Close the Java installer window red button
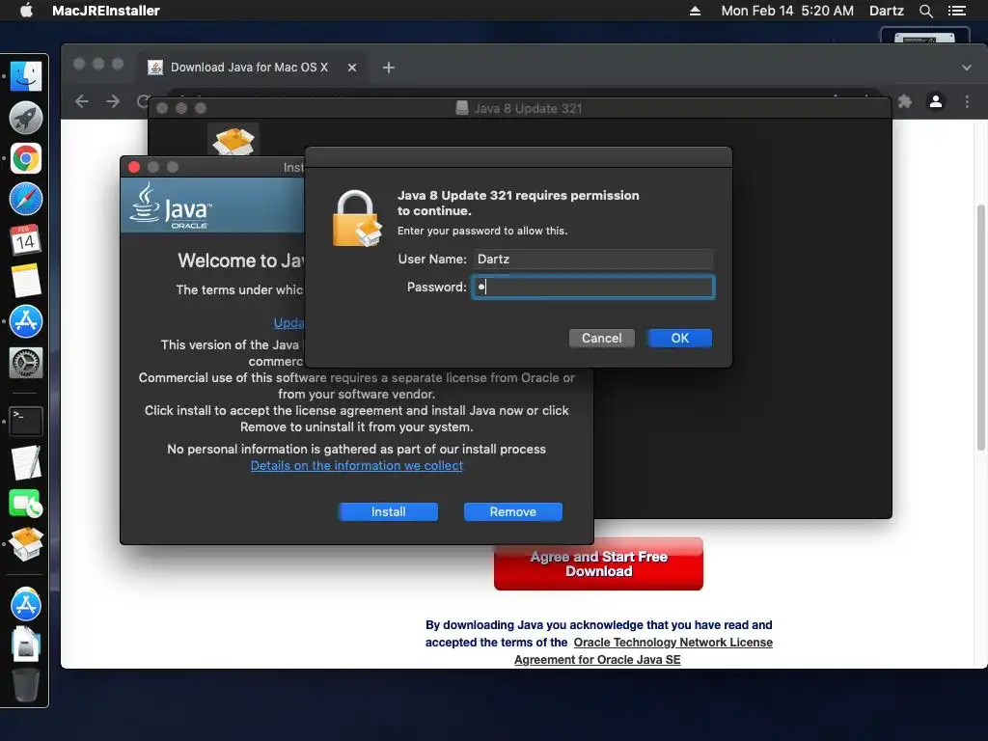The width and height of the screenshot is (988, 741). click(134, 167)
